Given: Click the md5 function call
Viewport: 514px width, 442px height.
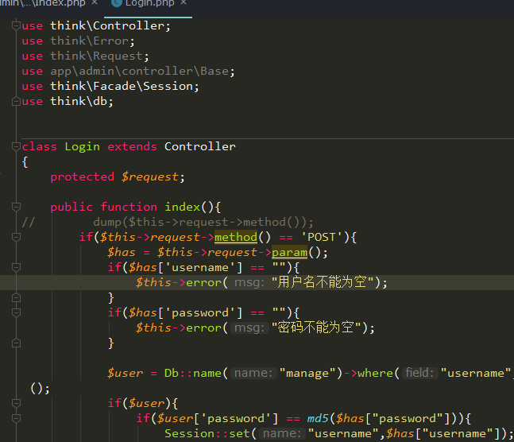Looking at the screenshot, I should (x=318, y=419).
